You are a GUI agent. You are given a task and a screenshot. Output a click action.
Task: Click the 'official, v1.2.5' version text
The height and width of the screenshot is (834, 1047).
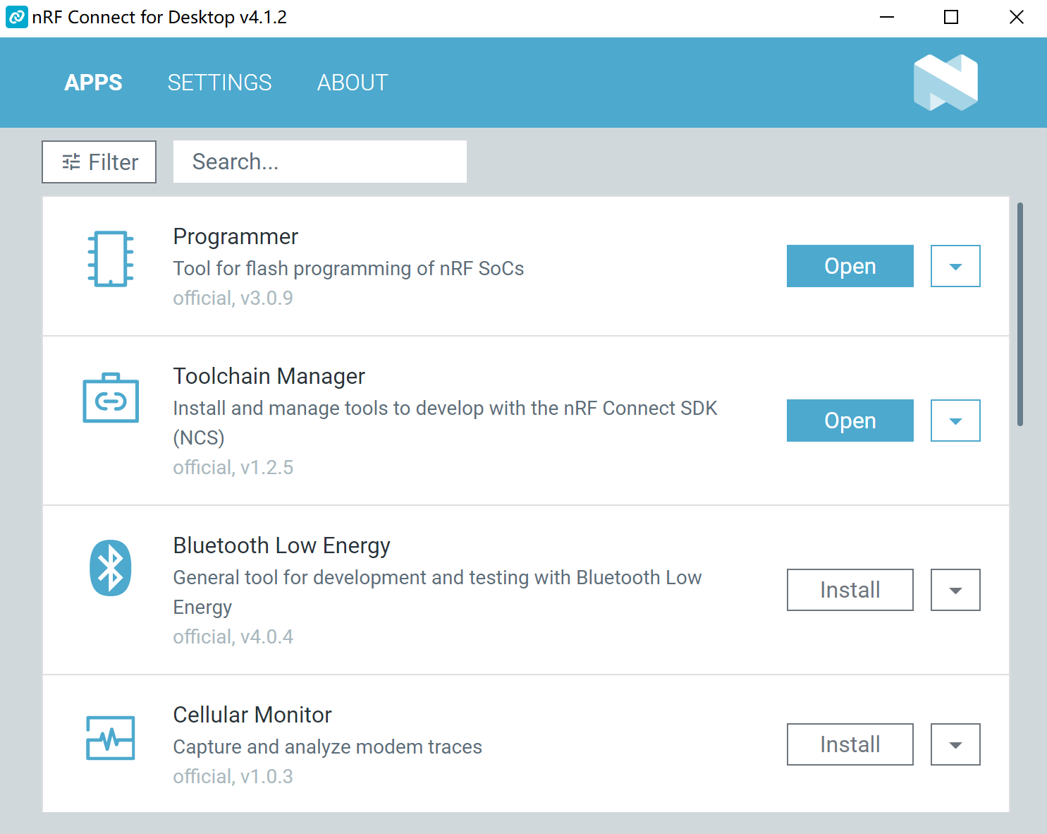pos(233,467)
